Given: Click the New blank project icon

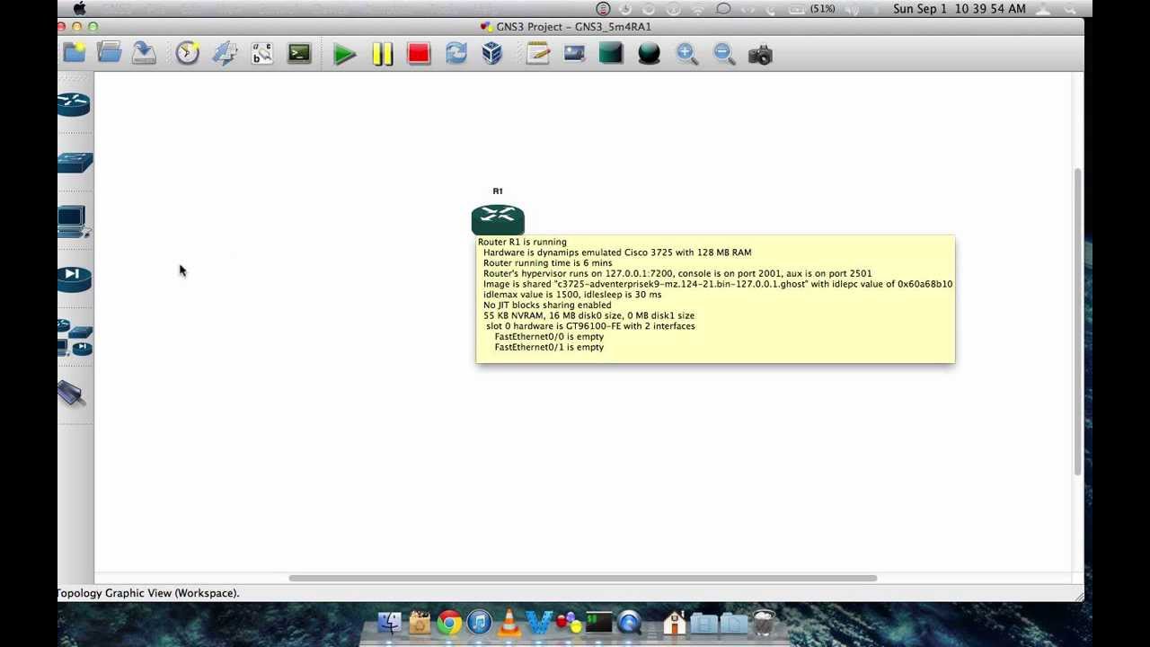Looking at the screenshot, I should point(75,54).
